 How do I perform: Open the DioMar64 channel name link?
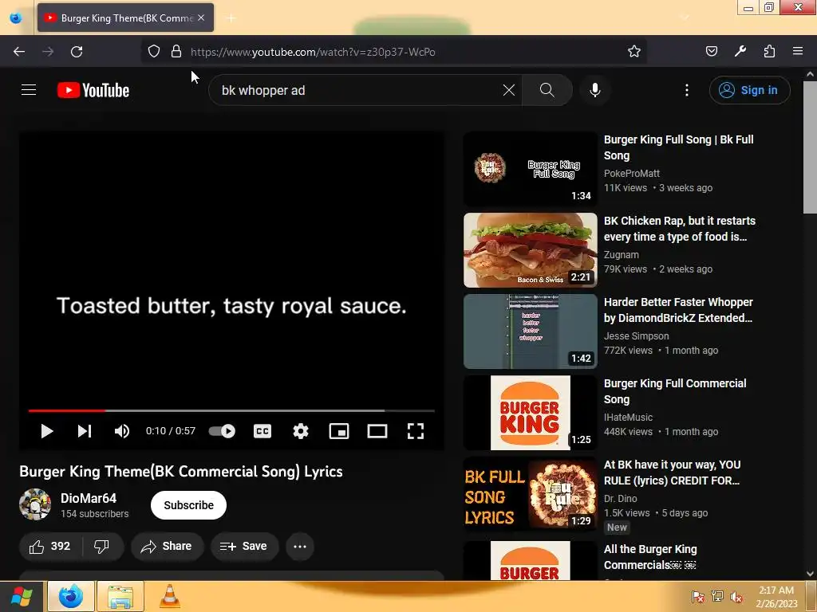point(89,498)
